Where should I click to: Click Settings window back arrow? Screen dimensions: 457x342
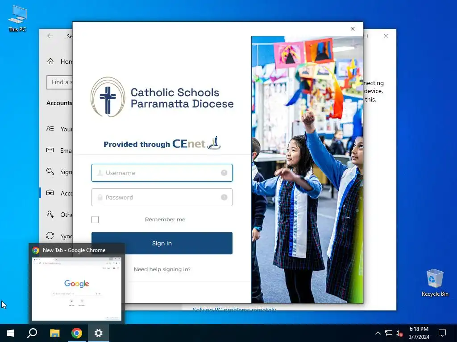click(x=50, y=36)
